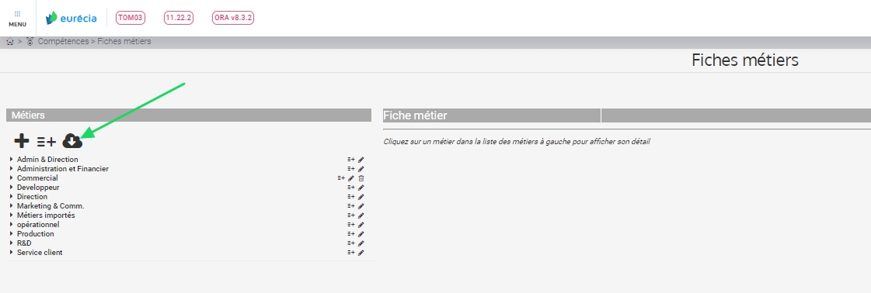Expand the opérationnel node

click(11, 225)
